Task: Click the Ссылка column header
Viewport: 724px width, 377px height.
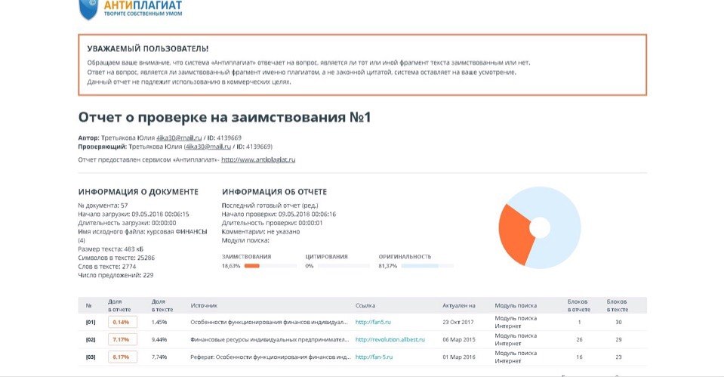Action: click(365, 305)
